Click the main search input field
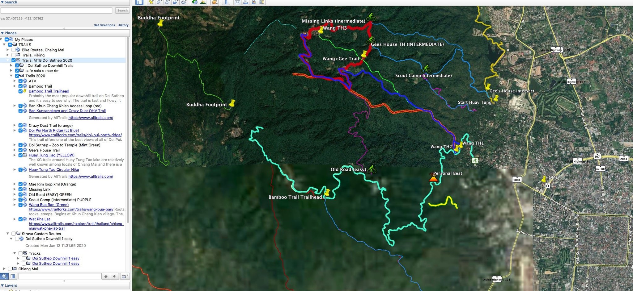The height and width of the screenshot is (291, 633). pos(56,10)
